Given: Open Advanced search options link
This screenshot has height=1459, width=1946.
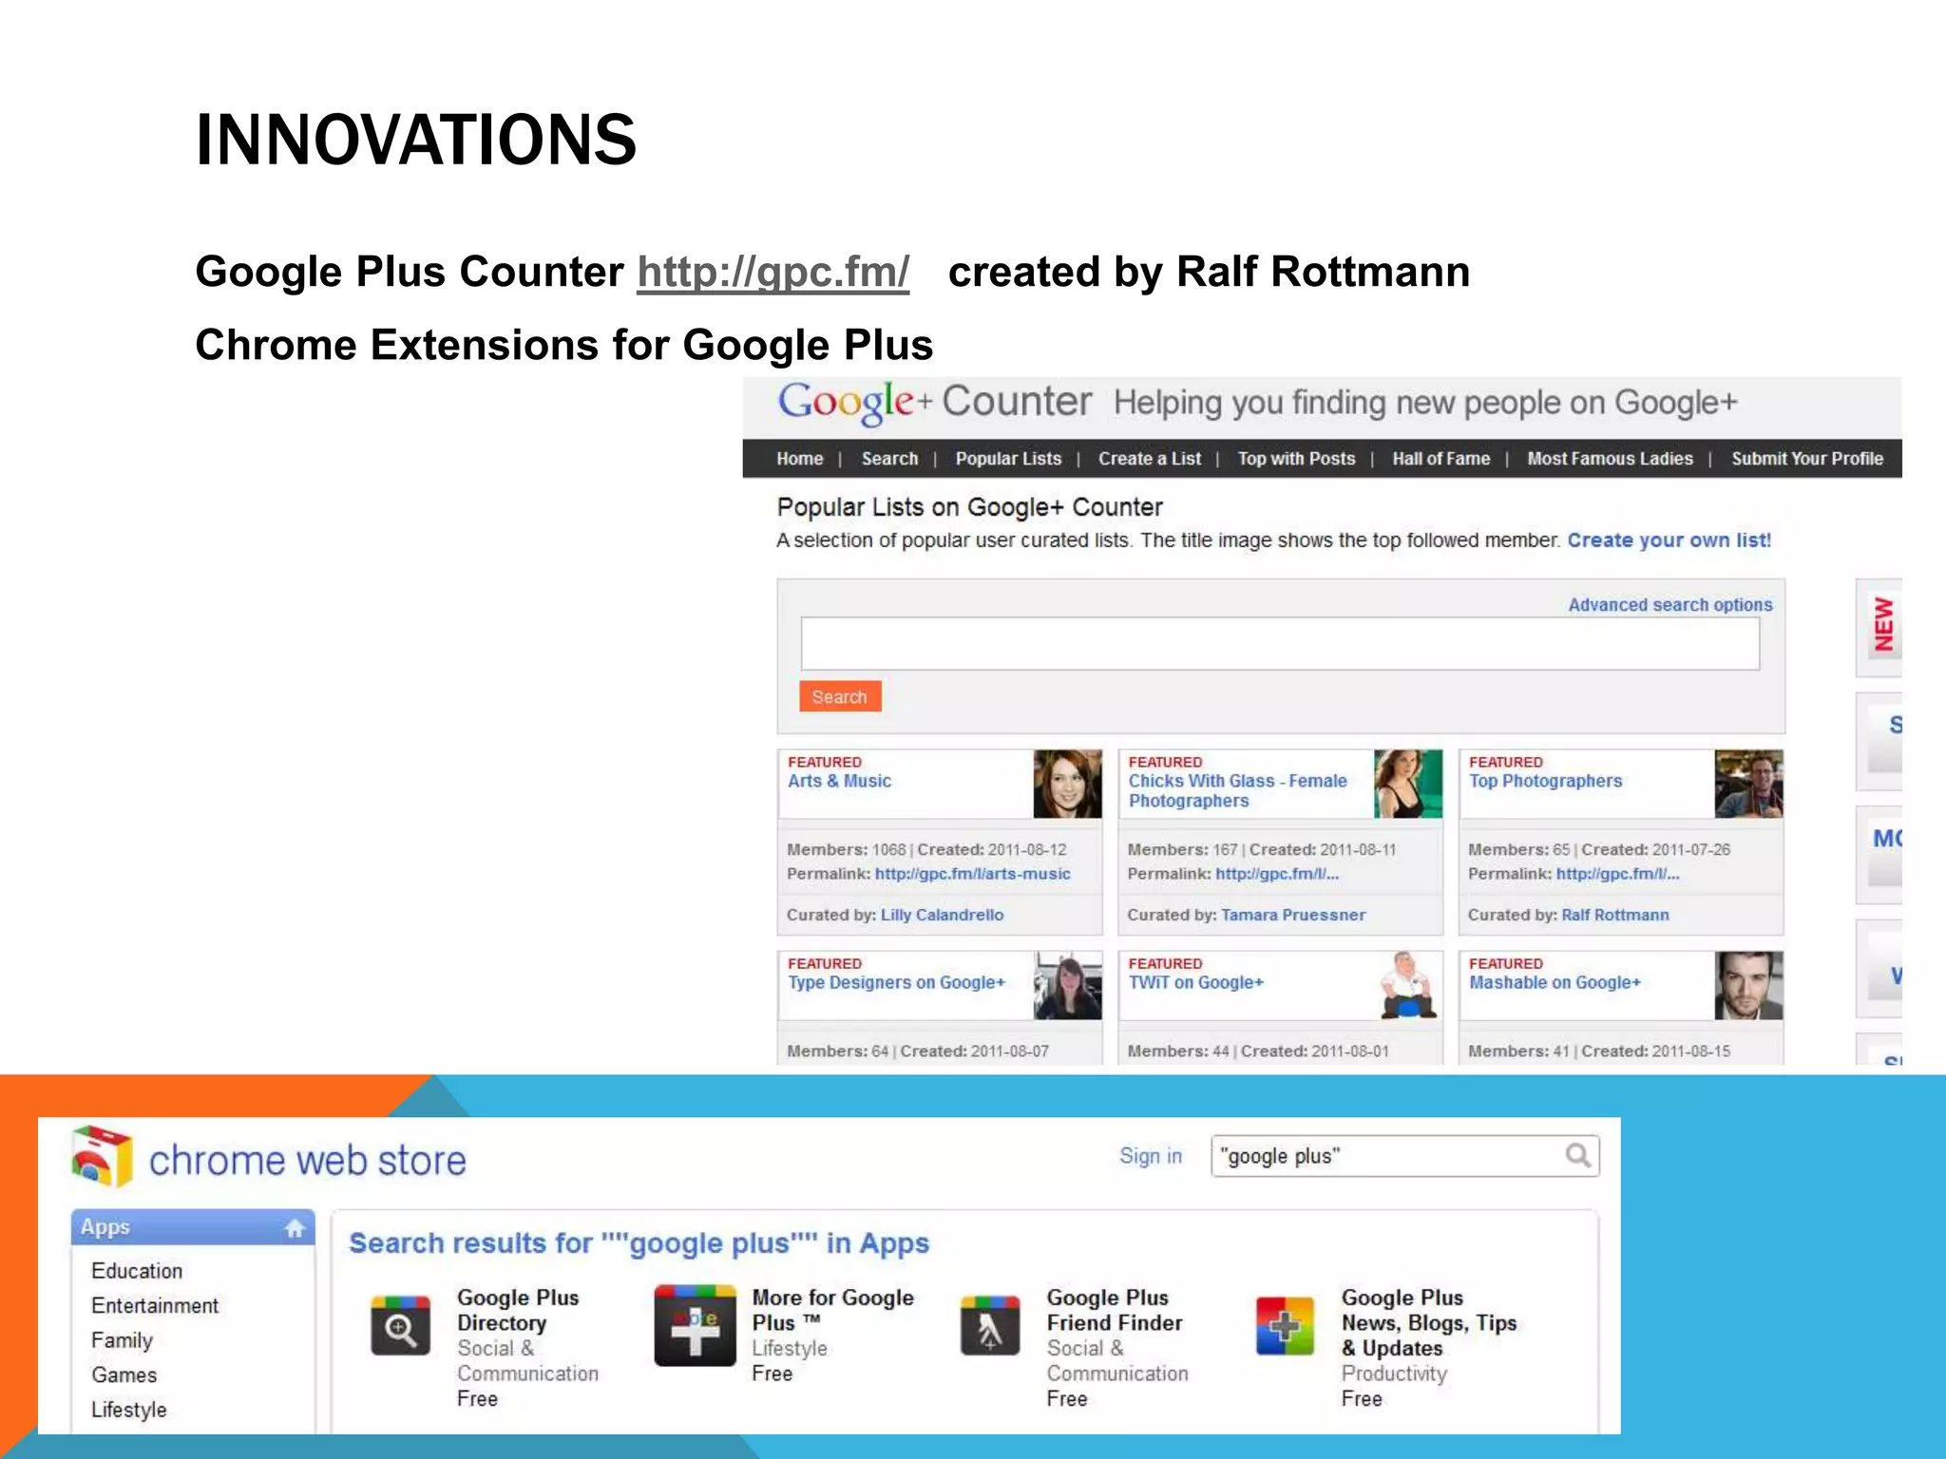Looking at the screenshot, I should (x=1669, y=605).
